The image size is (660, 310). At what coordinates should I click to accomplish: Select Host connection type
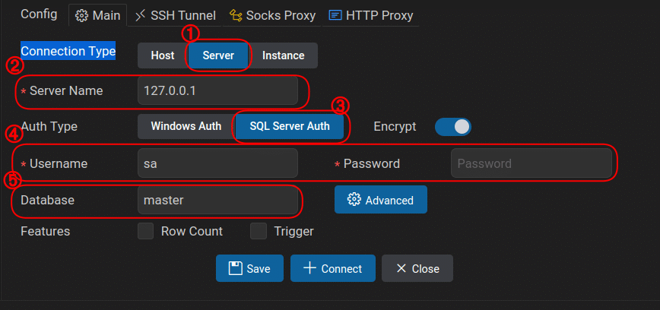click(x=163, y=55)
